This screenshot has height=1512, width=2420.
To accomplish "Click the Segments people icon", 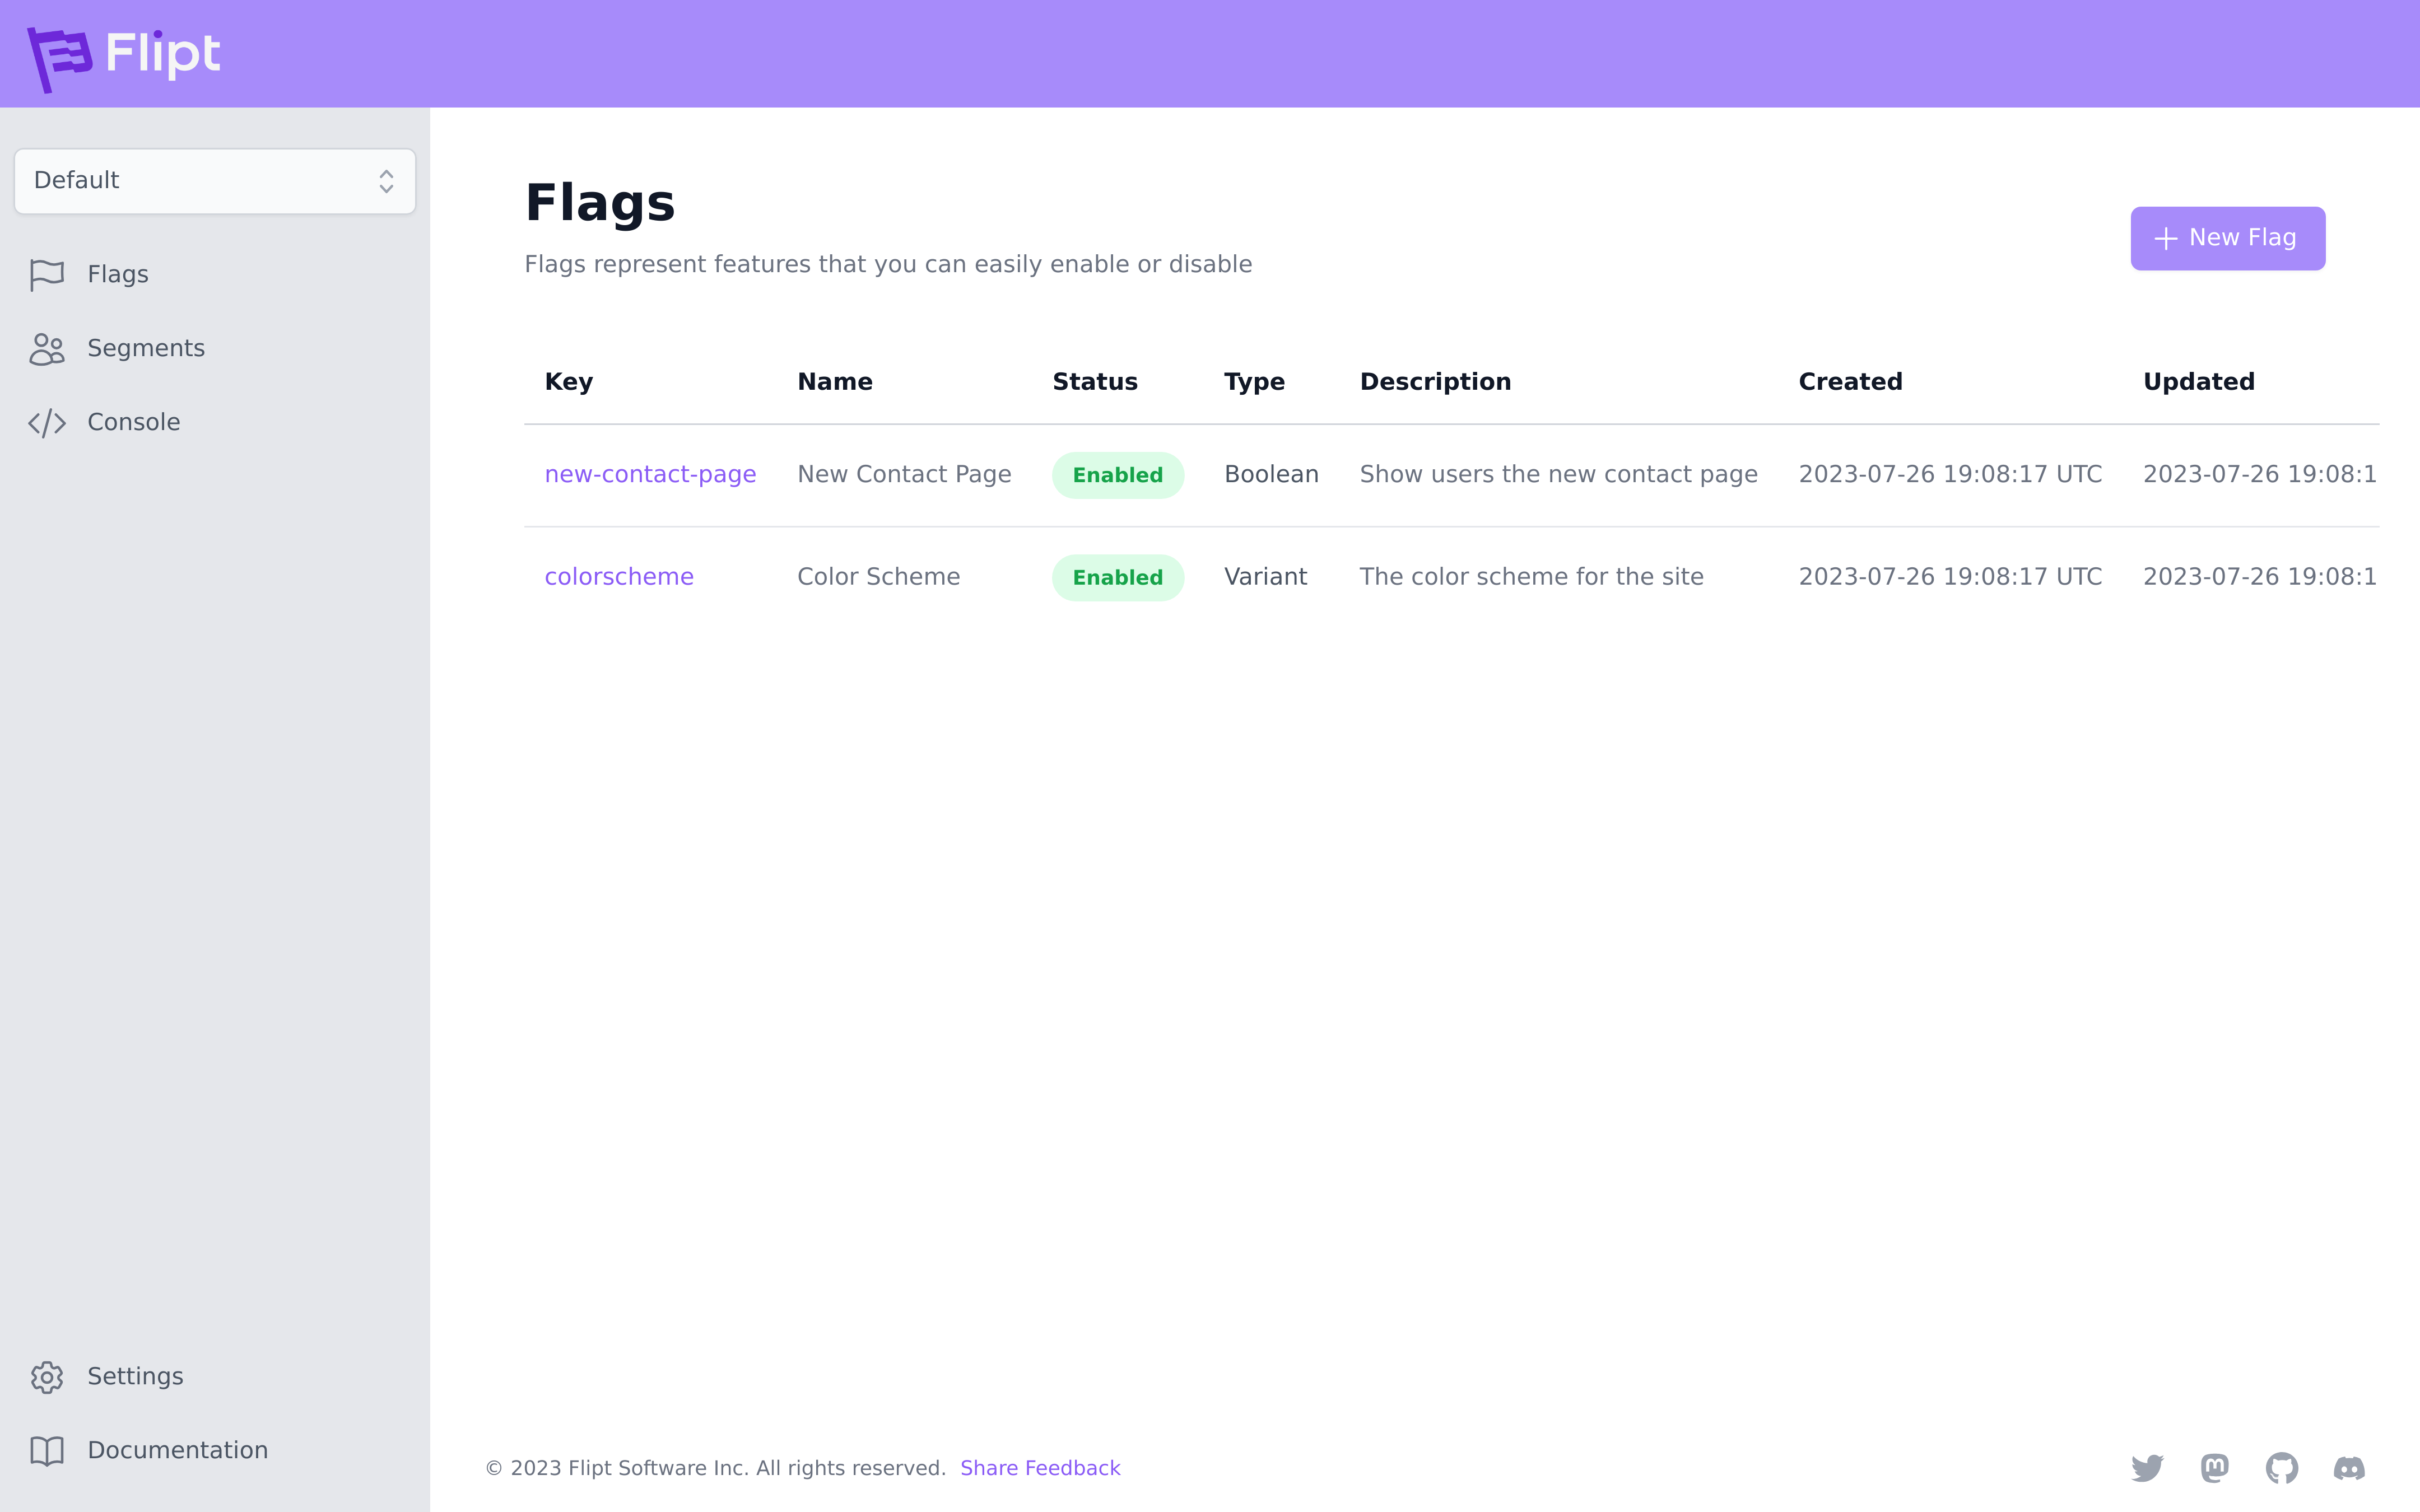I will pos(47,349).
